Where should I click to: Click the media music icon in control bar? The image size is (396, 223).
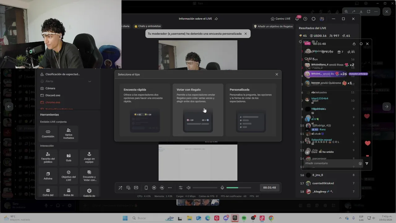128,188
